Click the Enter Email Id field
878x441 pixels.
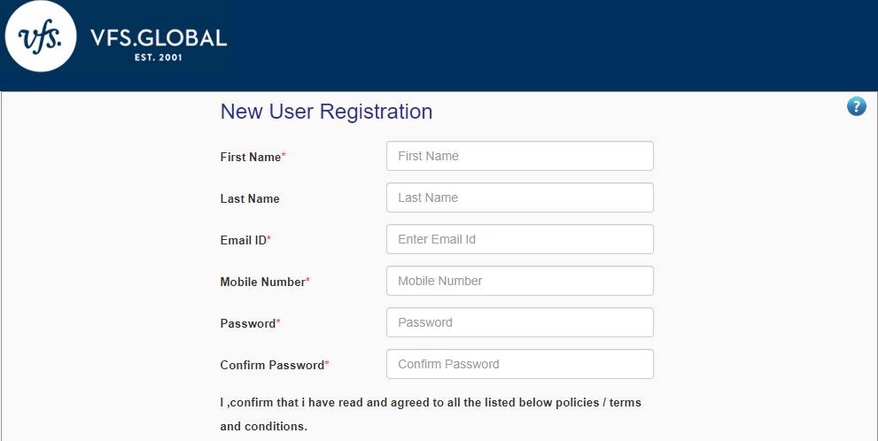point(520,239)
